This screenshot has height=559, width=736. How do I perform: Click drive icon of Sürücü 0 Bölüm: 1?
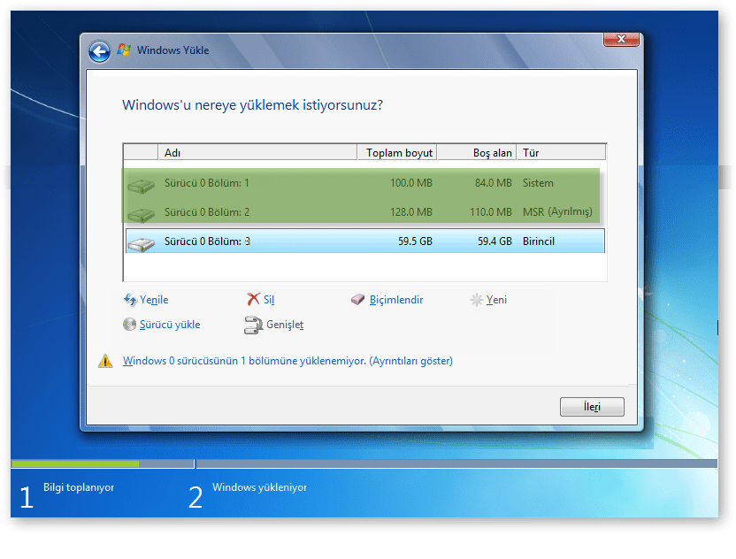click(141, 186)
